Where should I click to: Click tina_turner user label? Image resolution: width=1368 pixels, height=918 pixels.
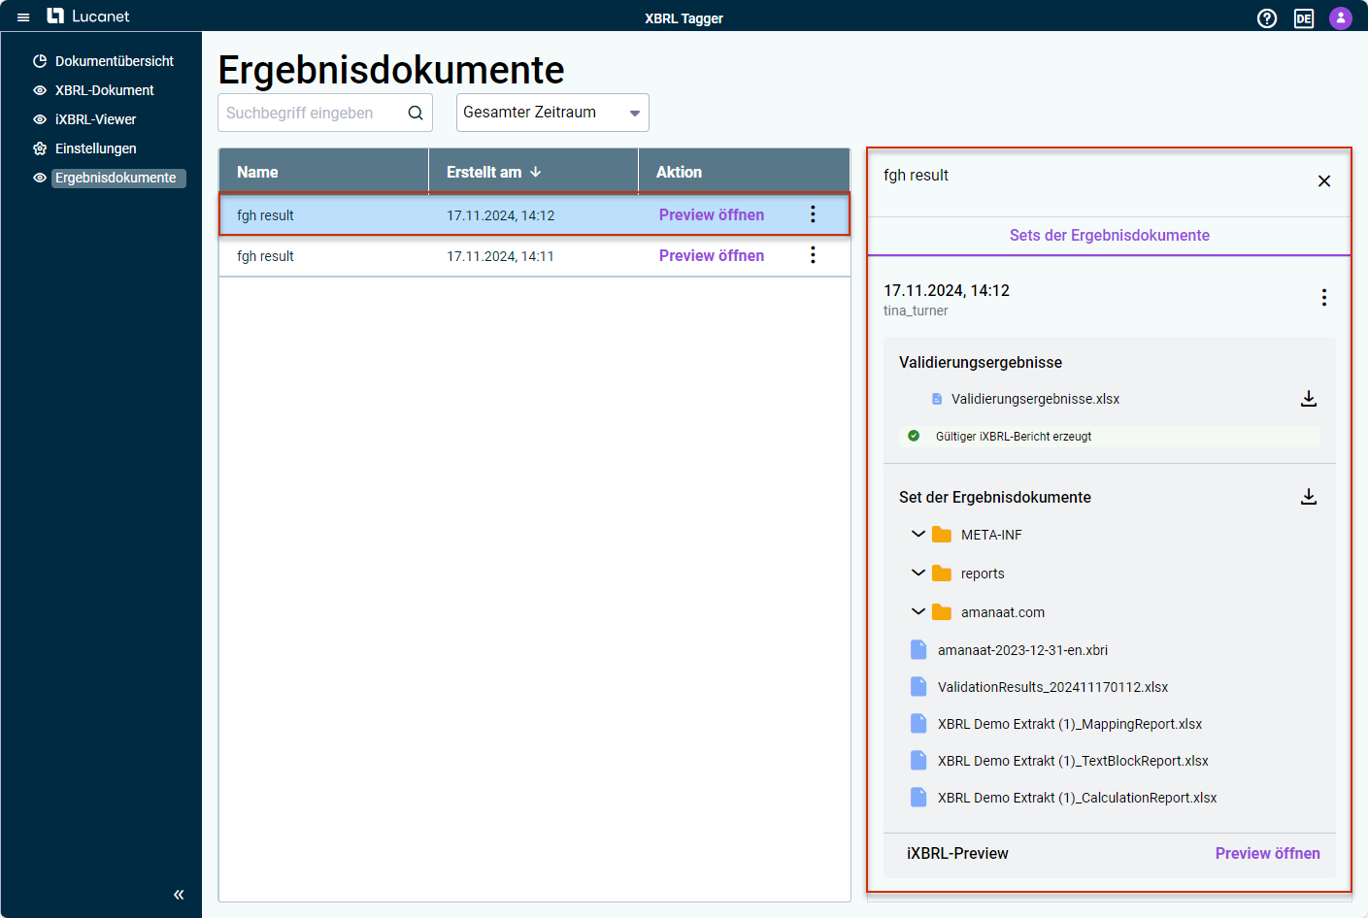pyautogui.click(x=916, y=311)
